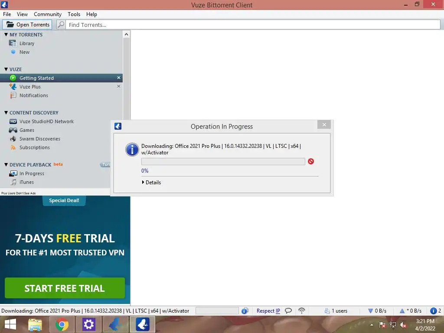Open the View menu
Image resolution: width=444 pixels, height=333 pixels.
point(22,14)
